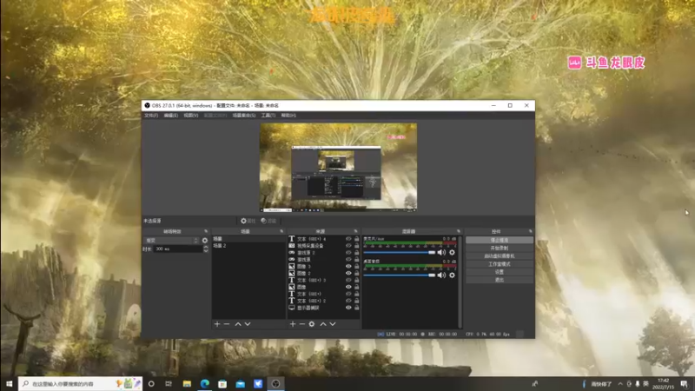Increase transition duration with up arrow
Image resolution: width=695 pixels, height=391 pixels.
coord(206,247)
